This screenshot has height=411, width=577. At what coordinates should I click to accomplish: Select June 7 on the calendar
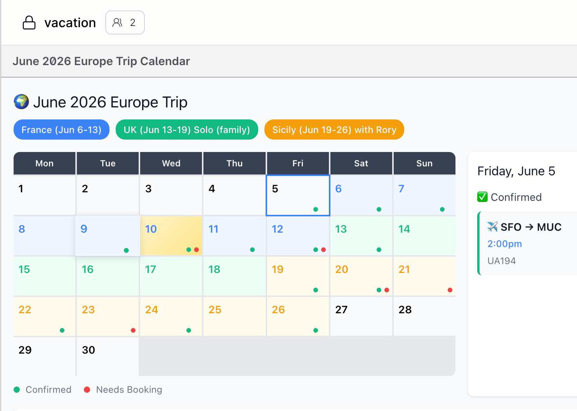[424, 195]
